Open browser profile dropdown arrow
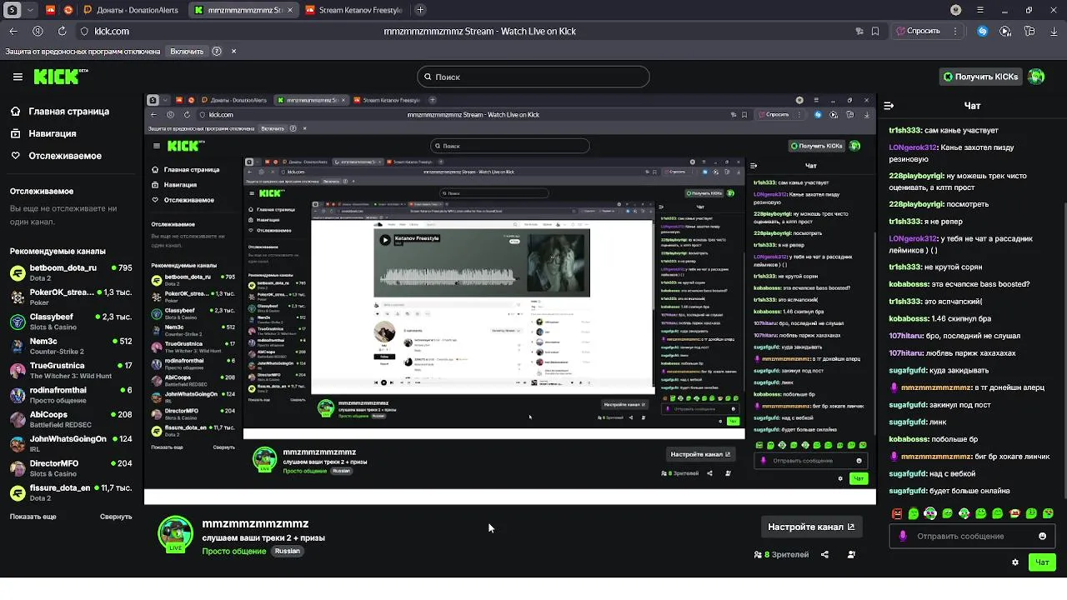The image size is (1067, 600). tap(31, 10)
